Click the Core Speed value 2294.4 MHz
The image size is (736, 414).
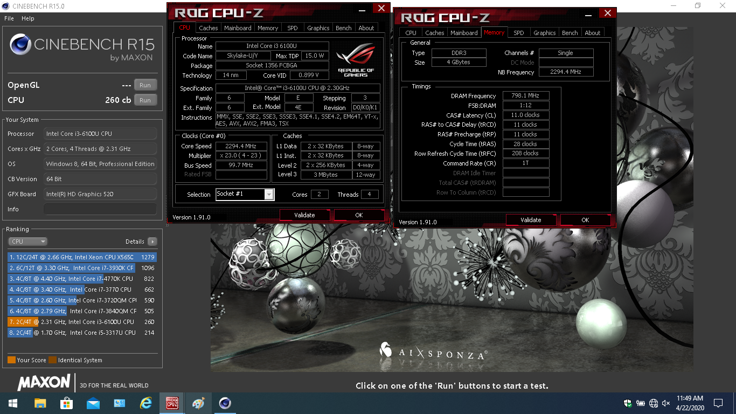pyautogui.click(x=241, y=146)
